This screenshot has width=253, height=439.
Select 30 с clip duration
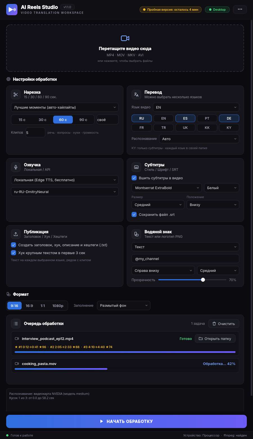point(42,120)
